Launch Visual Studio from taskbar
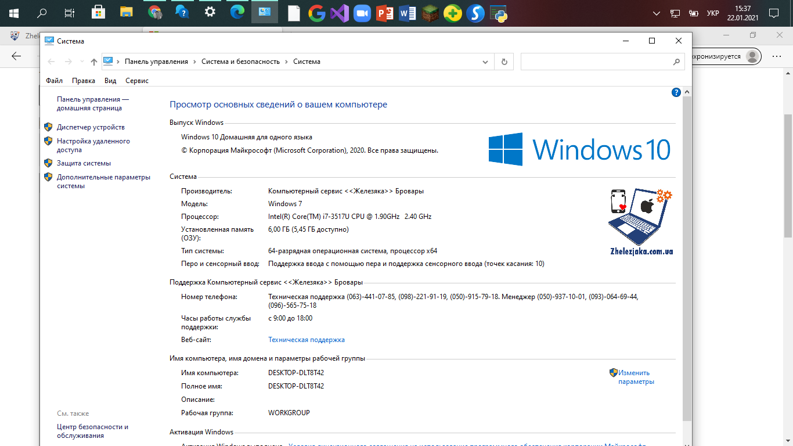Image resolution: width=793 pixels, height=446 pixels. click(x=339, y=12)
